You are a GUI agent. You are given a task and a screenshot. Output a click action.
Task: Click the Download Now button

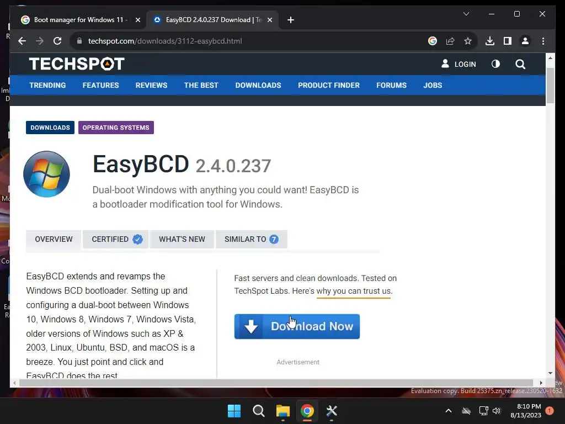(297, 326)
